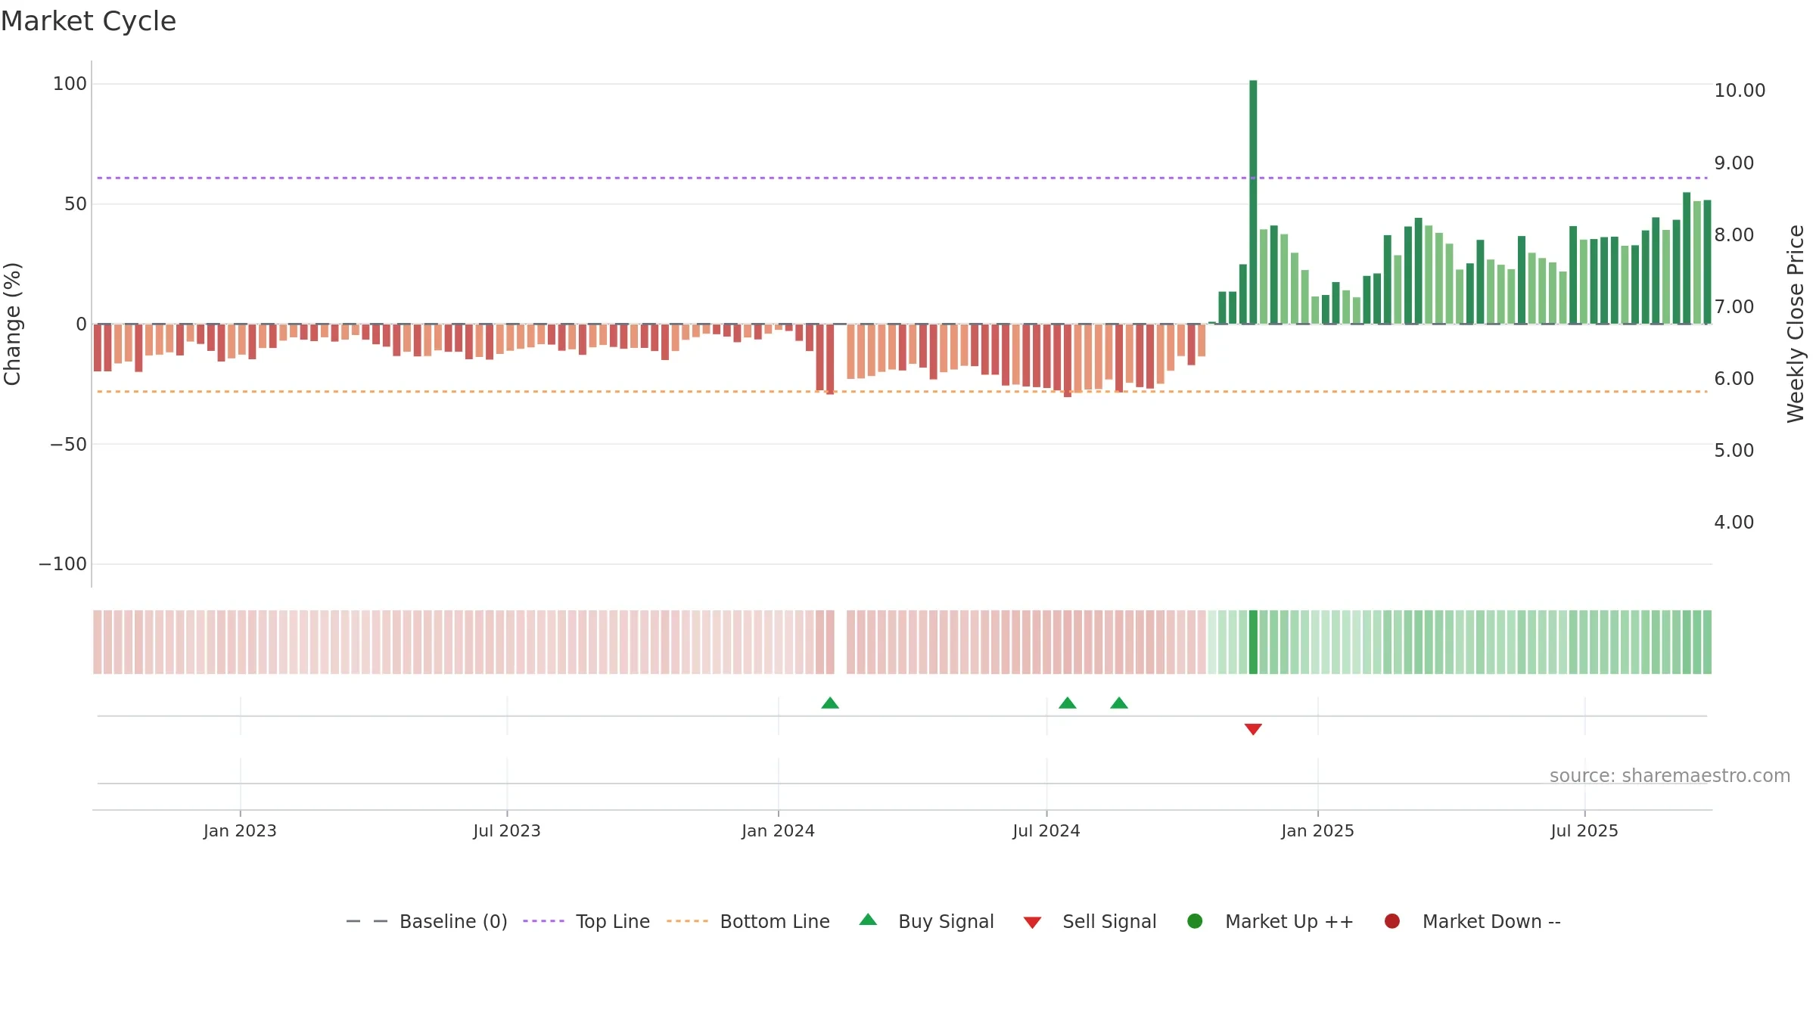The width and height of the screenshot is (1816, 1021).
Task: Click the purple dotted Top Line legend sample
Action: (543, 921)
